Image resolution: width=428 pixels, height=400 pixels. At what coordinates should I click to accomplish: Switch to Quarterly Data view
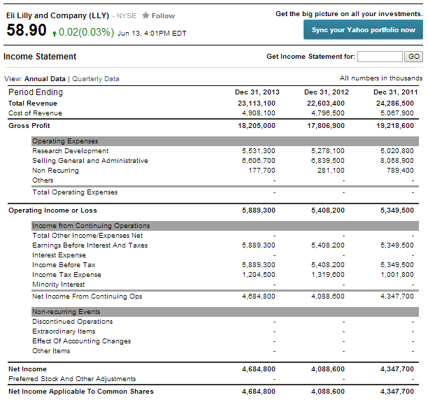tap(96, 79)
